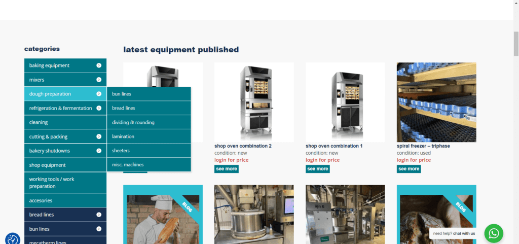Screen dimensions: 519x244
Task: Choose misc. machines submenu item
Action: (149, 164)
